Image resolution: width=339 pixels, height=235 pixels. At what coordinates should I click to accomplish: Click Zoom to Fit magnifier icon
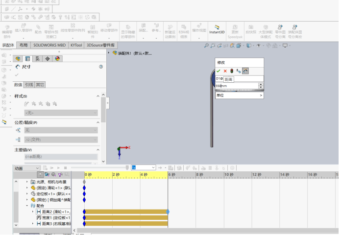pos(206,46)
